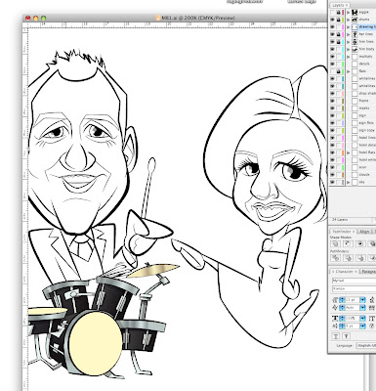
Task: Hide the drums layer using its eye icon
Action: pyautogui.click(x=332, y=20)
